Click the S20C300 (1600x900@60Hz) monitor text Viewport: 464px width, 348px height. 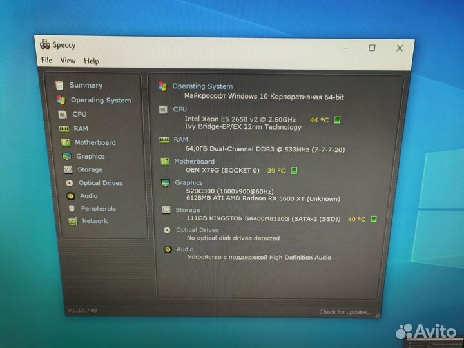pyautogui.click(x=230, y=191)
